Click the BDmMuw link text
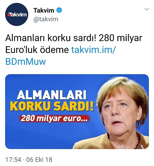 (26, 62)
